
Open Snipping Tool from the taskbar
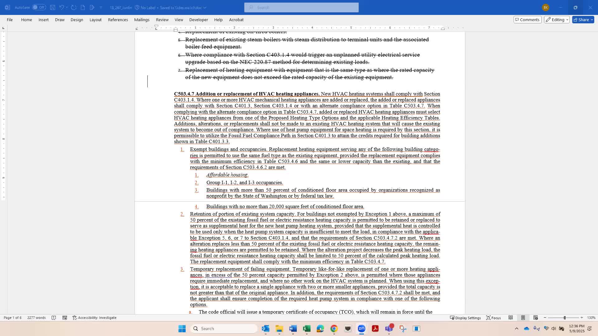tap(403, 329)
